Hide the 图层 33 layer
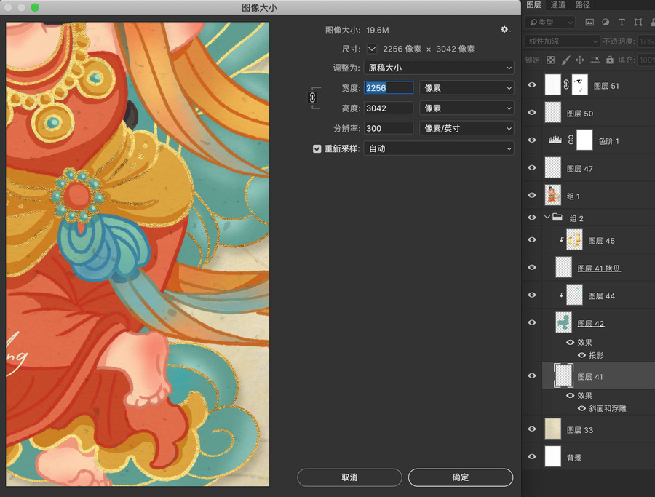Screen dimensions: 655x497 532,429
